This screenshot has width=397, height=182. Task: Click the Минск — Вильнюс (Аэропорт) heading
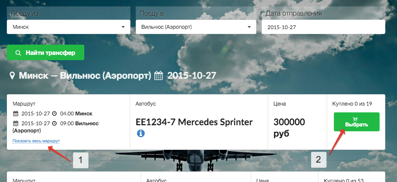[85, 76]
